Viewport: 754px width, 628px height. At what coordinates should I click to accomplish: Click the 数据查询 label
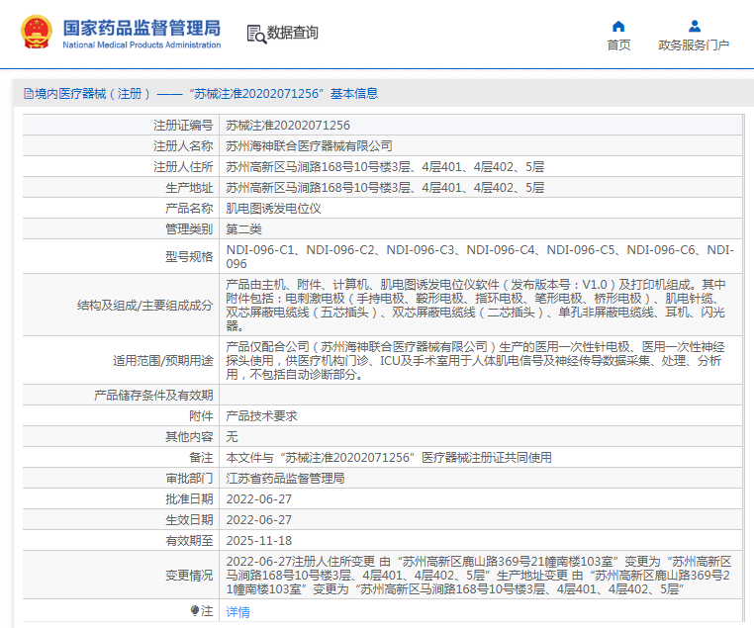coord(292,33)
